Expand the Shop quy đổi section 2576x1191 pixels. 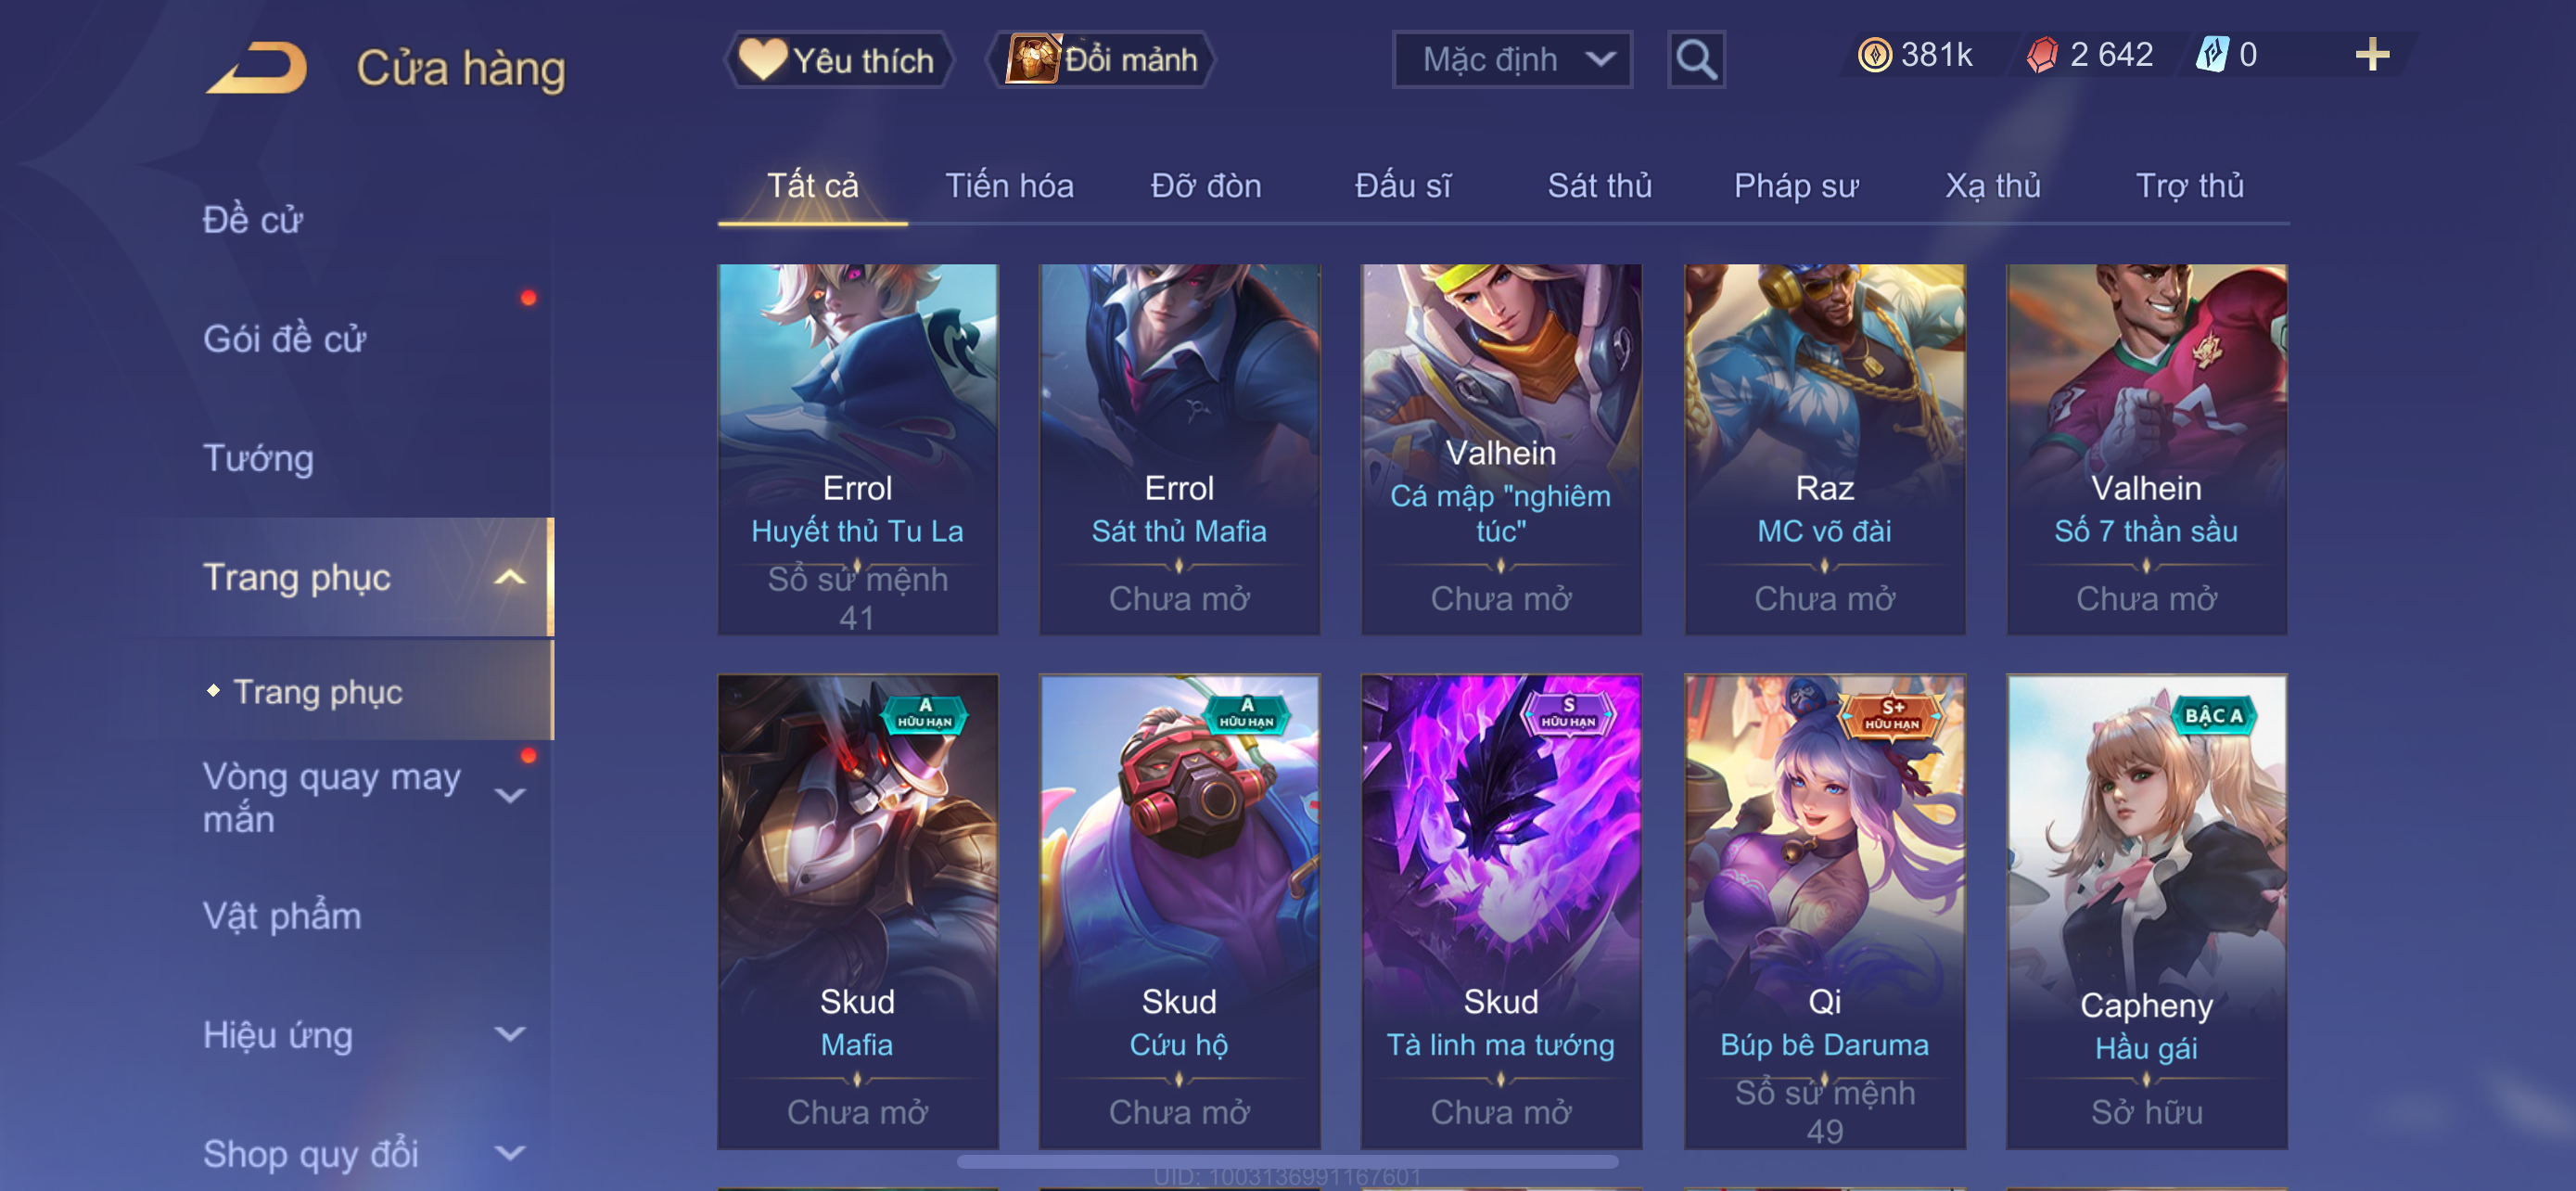tap(510, 1153)
